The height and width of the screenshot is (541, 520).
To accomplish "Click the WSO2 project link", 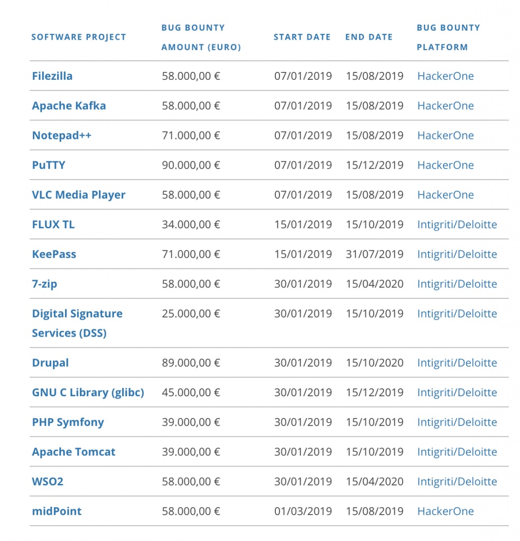I will (48, 481).
